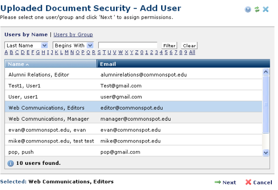The image size is (278, 190).
Task: Filter users by letter W link
Action: pyautogui.click(x=121, y=52)
